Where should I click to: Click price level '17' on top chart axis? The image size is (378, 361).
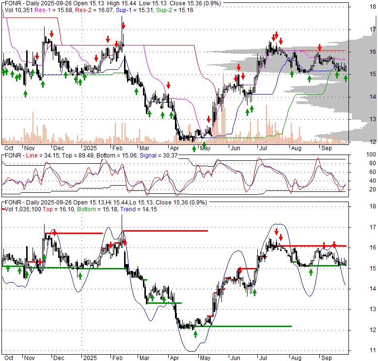373,30
